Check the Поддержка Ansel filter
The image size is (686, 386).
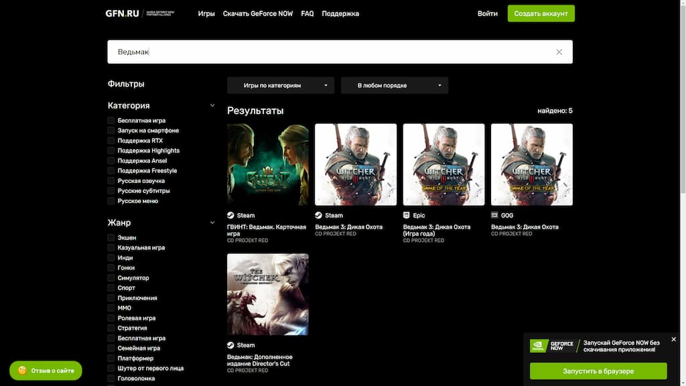[x=111, y=161]
